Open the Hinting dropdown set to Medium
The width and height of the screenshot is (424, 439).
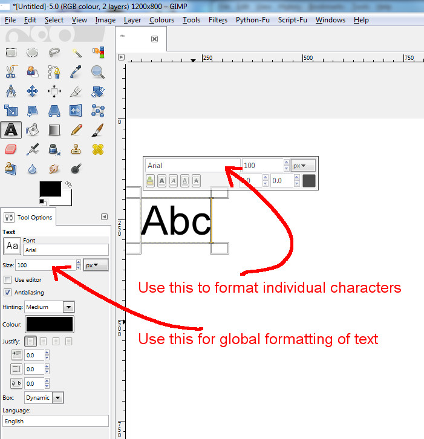[50, 307]
